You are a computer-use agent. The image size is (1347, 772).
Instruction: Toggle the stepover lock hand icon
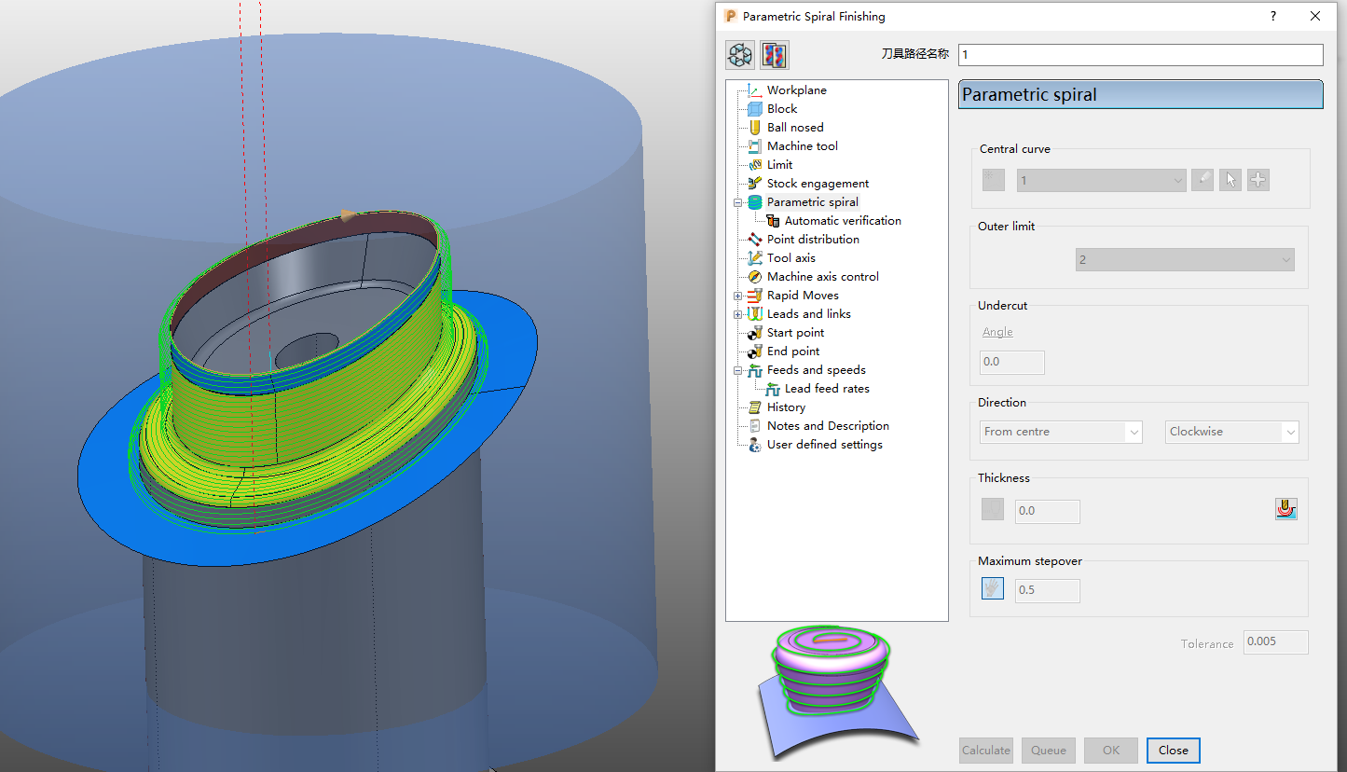[992, 587]
